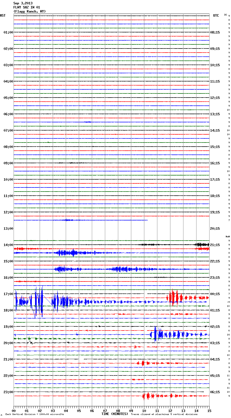The height and width of the screenshot is (418, 231).
Task: Click the red burst on the 00:15 UTC trace
Action: pos(174,298)
